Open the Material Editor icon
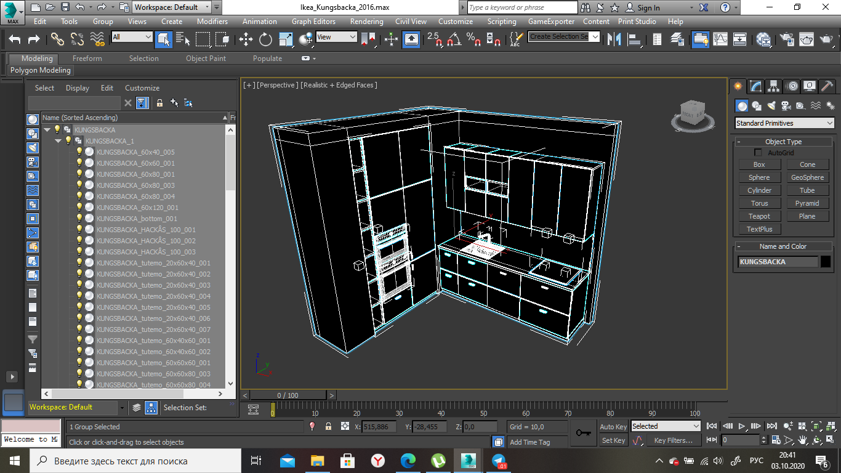This screenshot has width=841, height=473. click(763, 39)
